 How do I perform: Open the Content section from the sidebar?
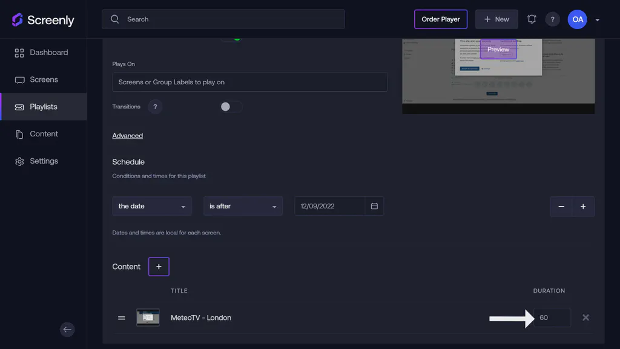coord(44,133)
